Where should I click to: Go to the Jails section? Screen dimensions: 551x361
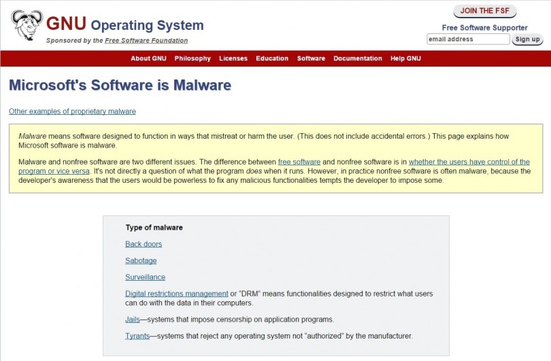coord(133,320)
